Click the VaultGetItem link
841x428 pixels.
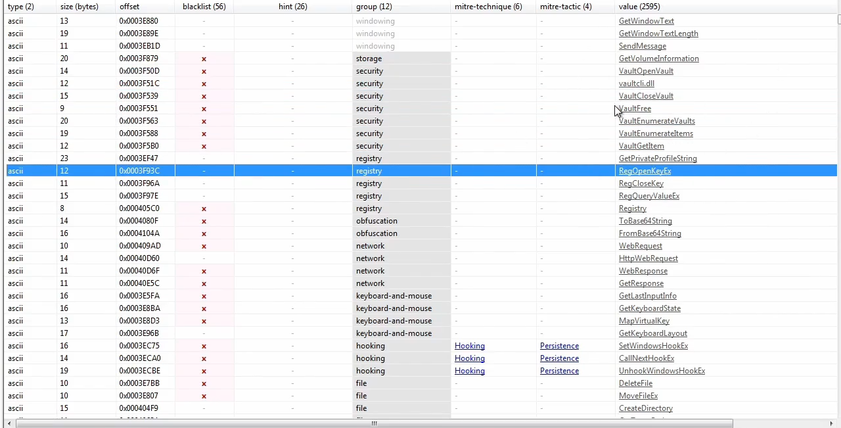pos(641,146)
